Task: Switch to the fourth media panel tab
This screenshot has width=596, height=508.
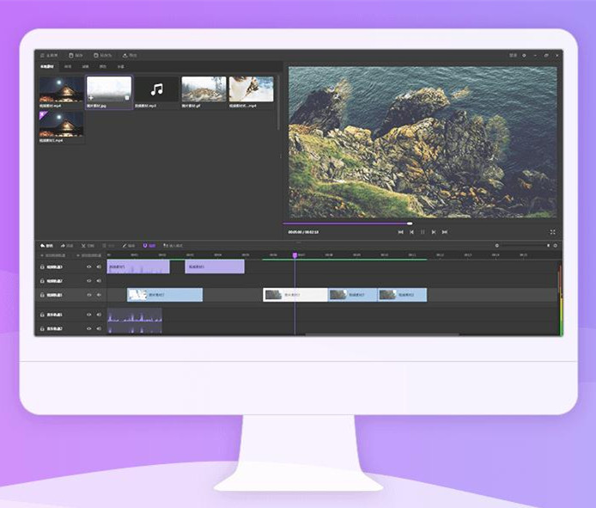Action: pos(103,66)
